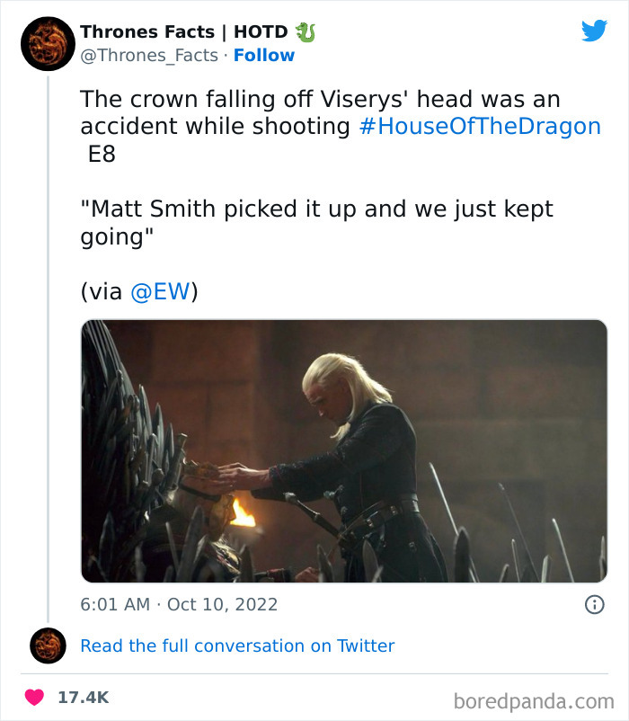Open the white-haired man in the tweet photo
The width and height of the screenshot is (629, 721).
click(350, 450)
